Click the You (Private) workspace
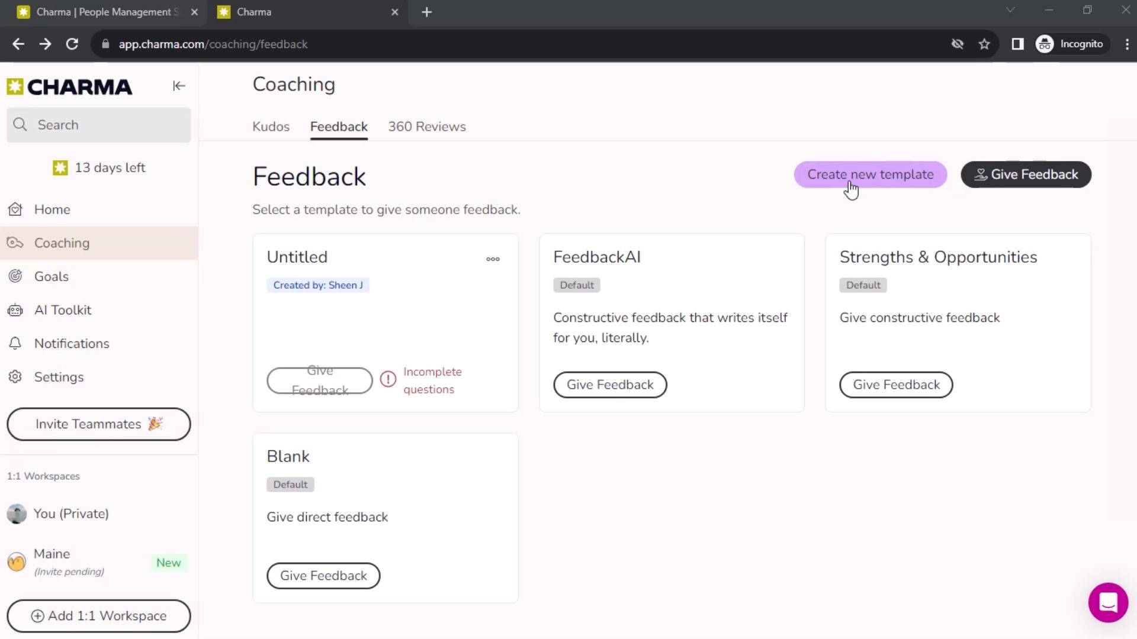The height and width of the screenshot is (639, 1137). click(71, 512)
